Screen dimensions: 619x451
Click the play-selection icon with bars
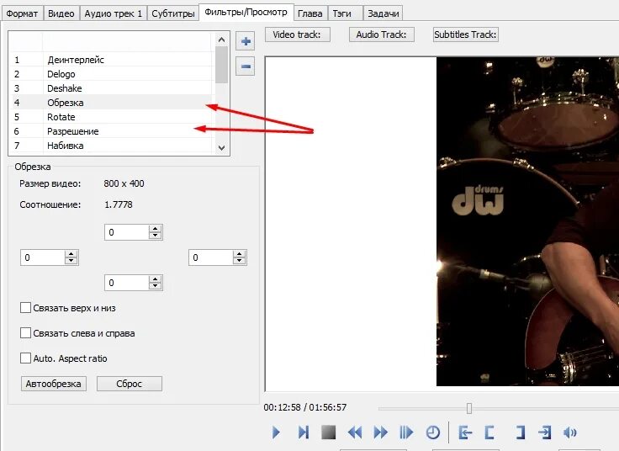(406, 432)
